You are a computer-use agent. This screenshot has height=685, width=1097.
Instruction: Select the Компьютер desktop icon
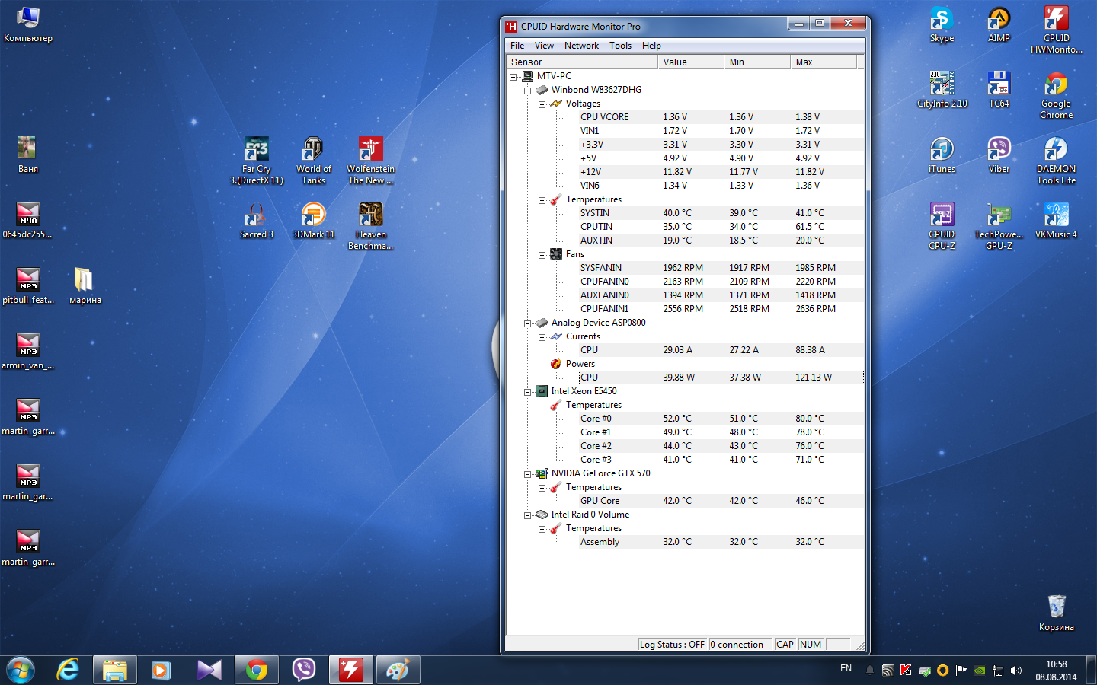click(28, 24)
